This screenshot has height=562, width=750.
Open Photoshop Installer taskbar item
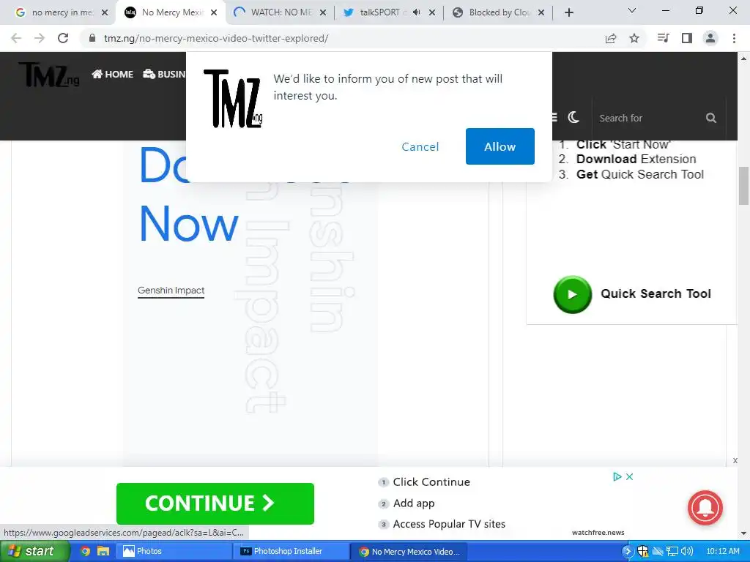point(292,552)
